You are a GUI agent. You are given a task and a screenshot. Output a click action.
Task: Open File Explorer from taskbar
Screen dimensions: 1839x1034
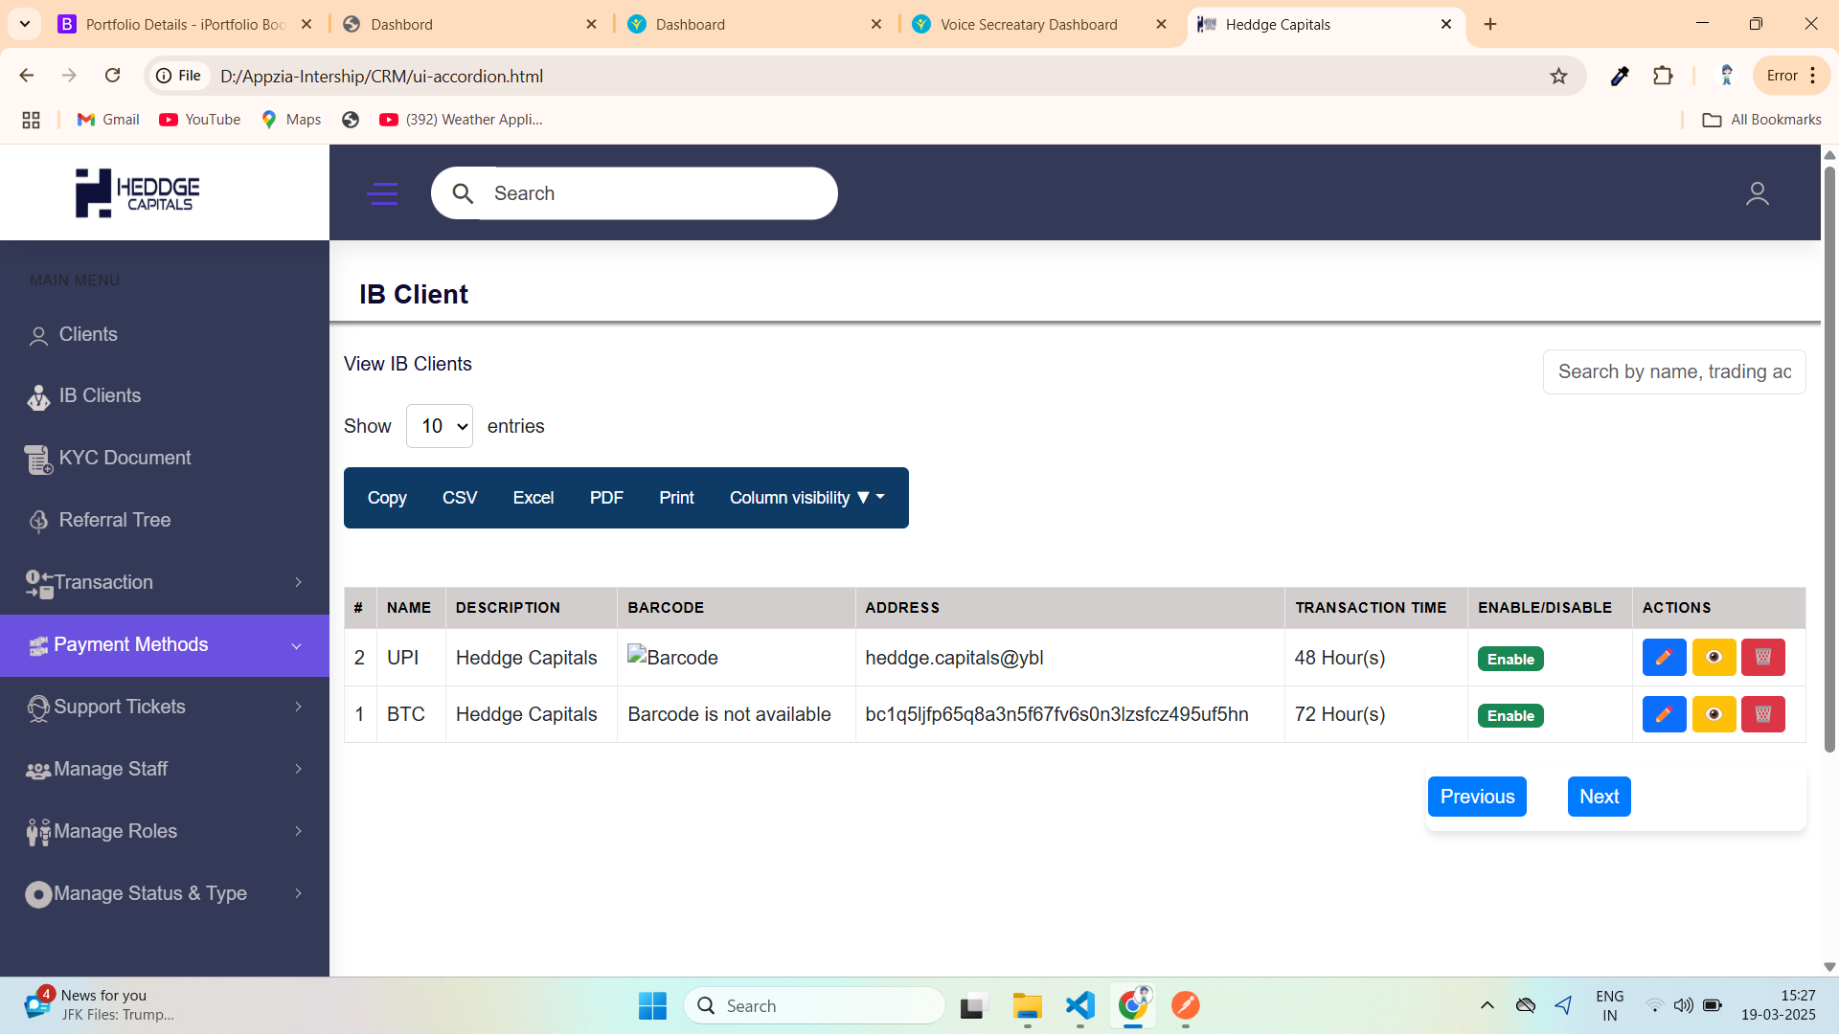tap(1027, 1005)
